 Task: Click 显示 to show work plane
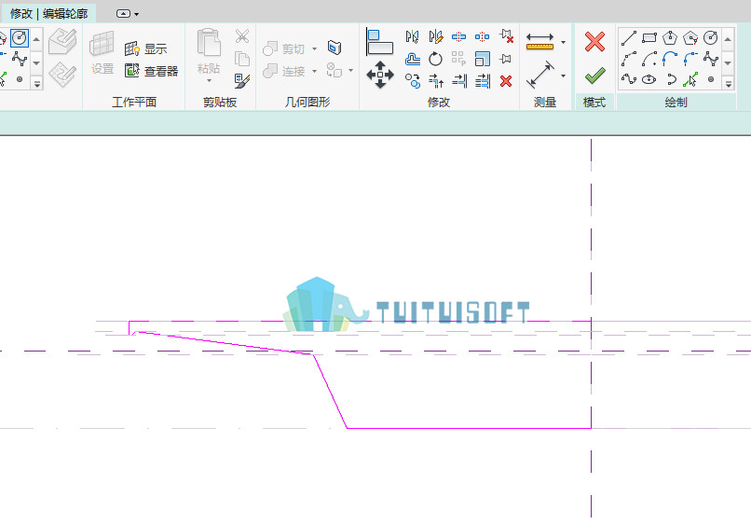tap(145, 48)
